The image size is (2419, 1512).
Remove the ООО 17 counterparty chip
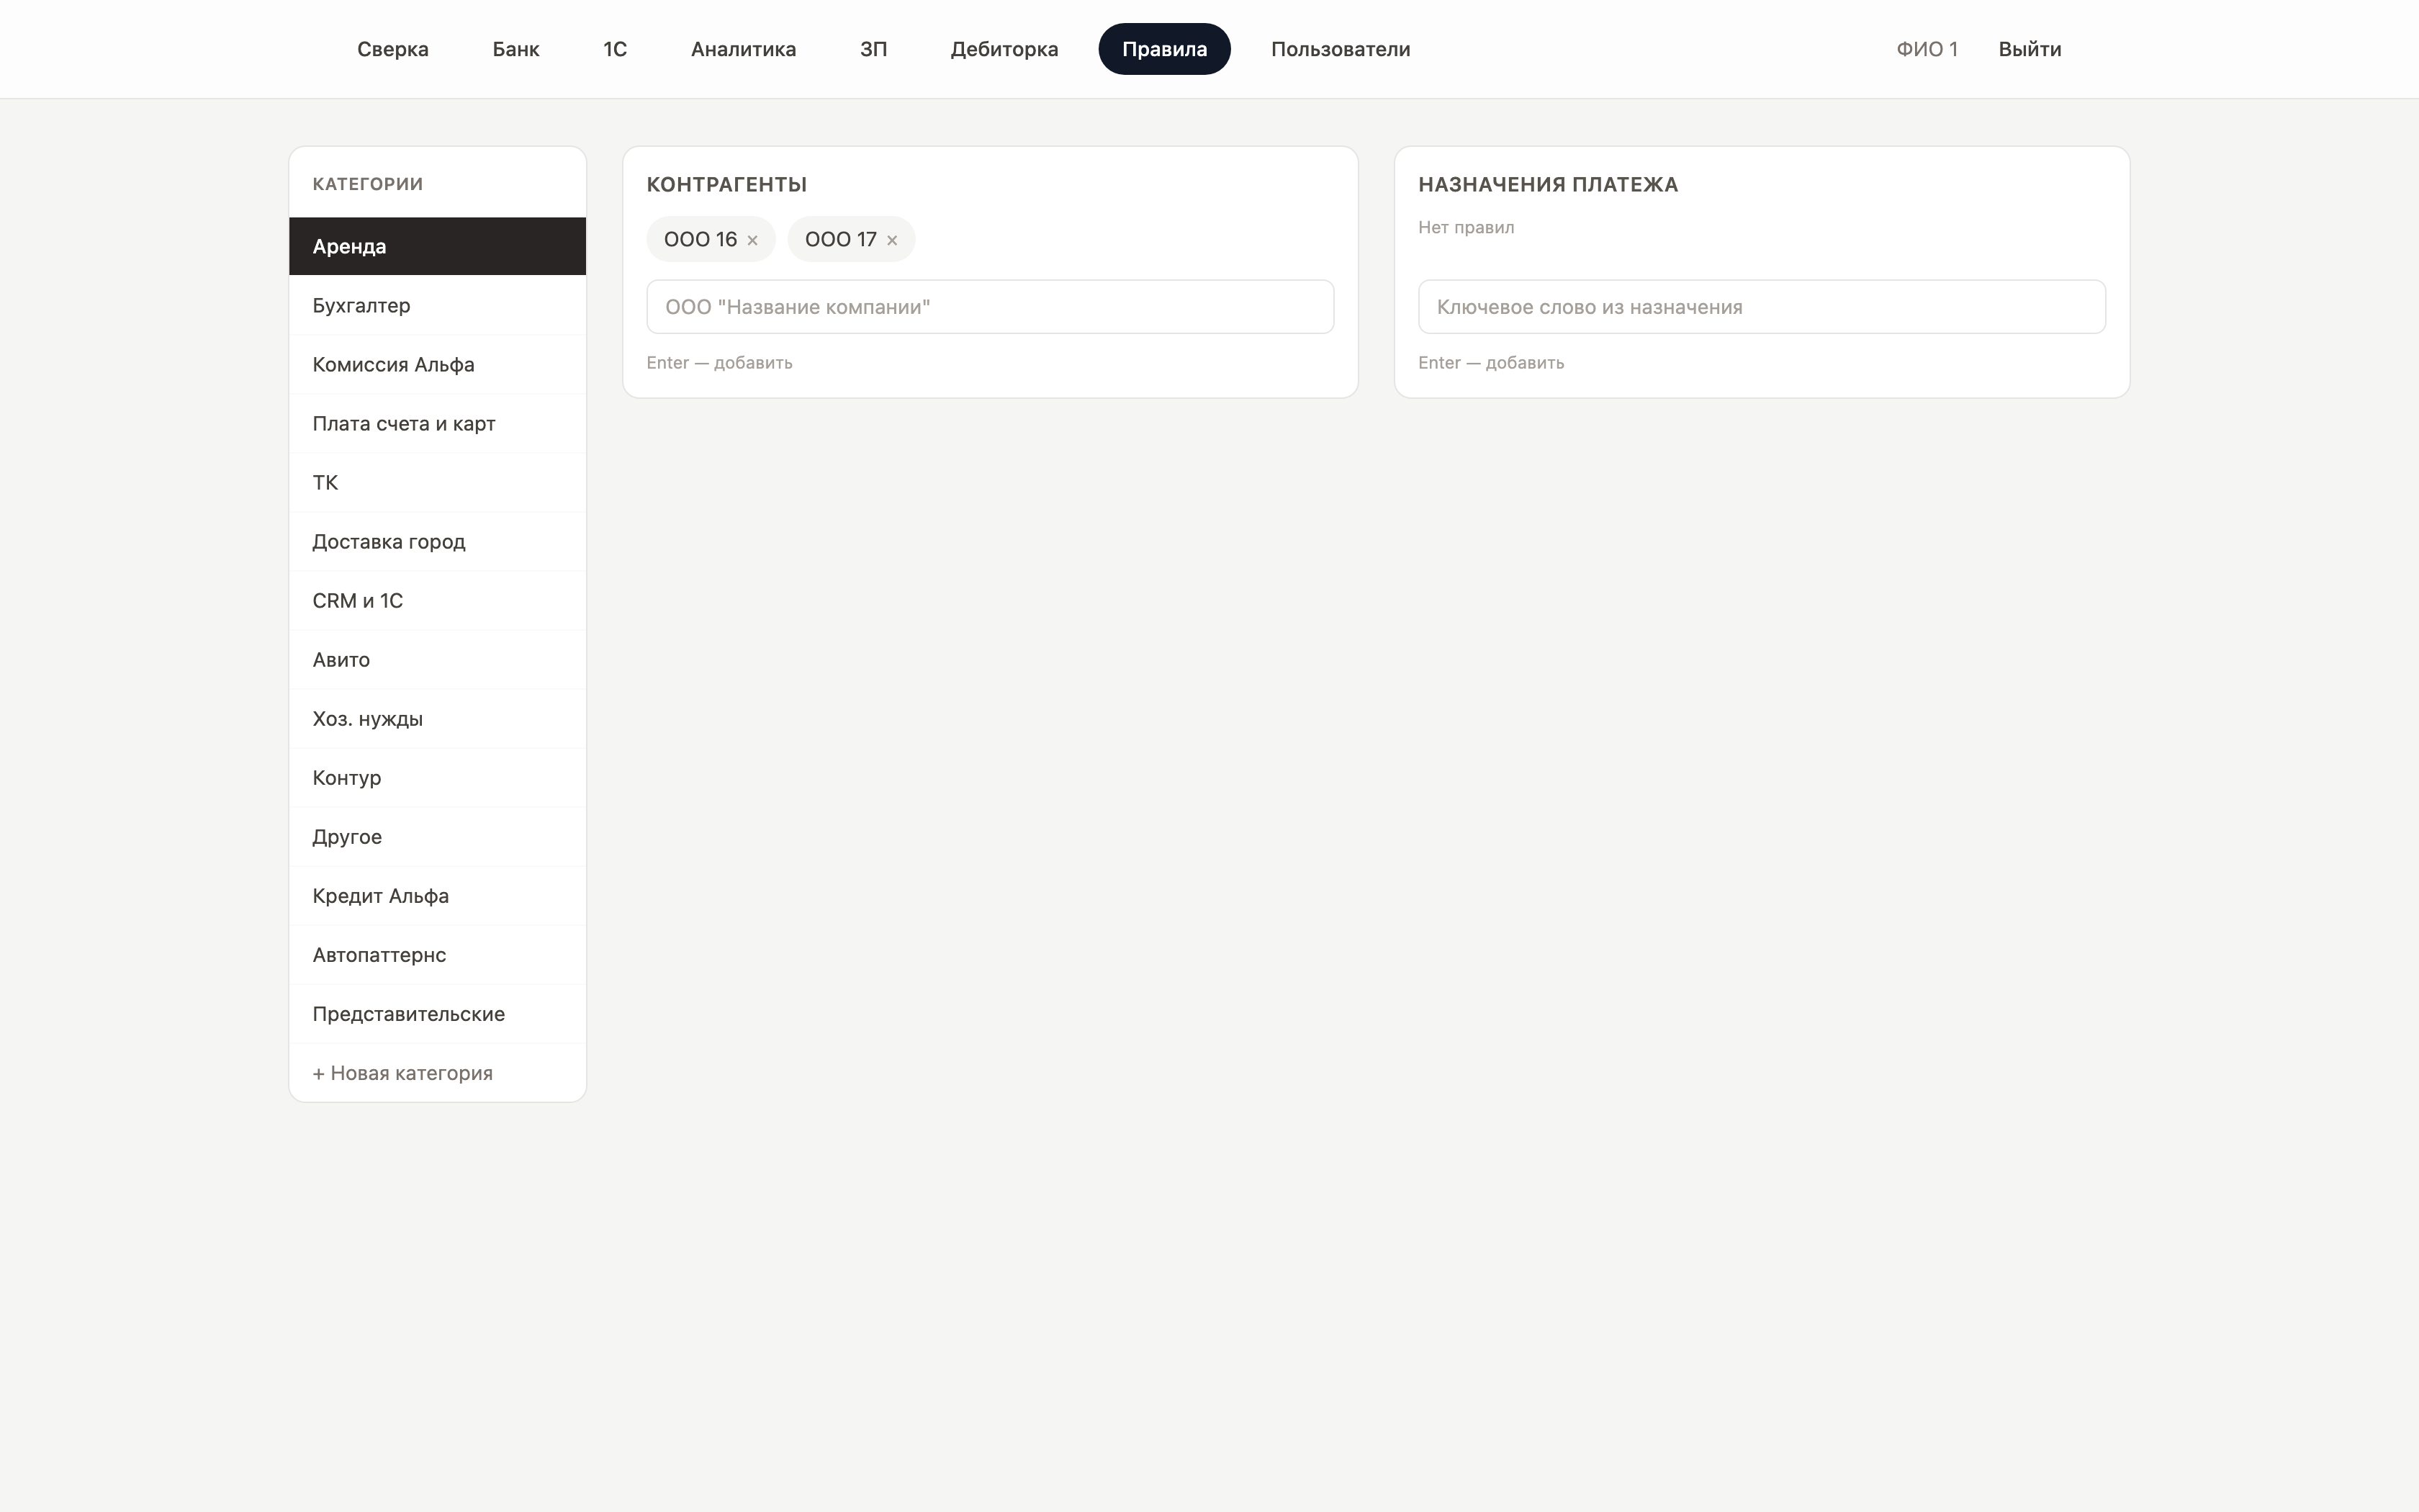click(x=893, y=240)
